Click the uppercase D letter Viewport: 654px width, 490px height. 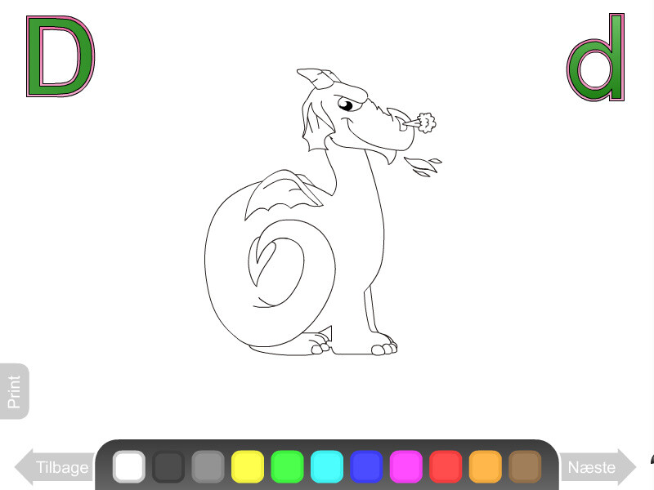[x=60, y=56]
